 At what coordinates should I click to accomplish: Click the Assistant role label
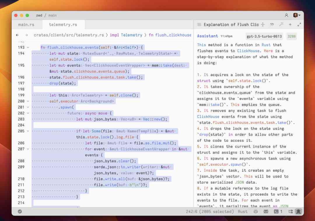[x=208, y=36]
